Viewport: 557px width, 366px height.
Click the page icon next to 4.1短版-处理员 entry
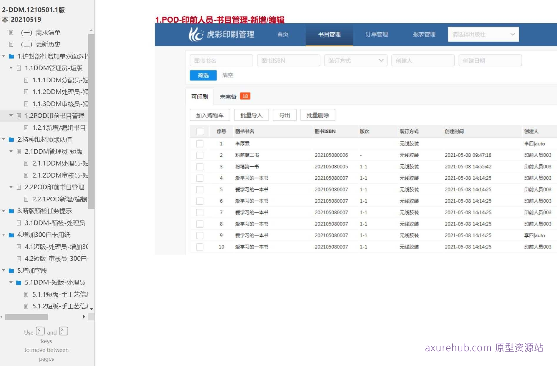click(19, 247)
